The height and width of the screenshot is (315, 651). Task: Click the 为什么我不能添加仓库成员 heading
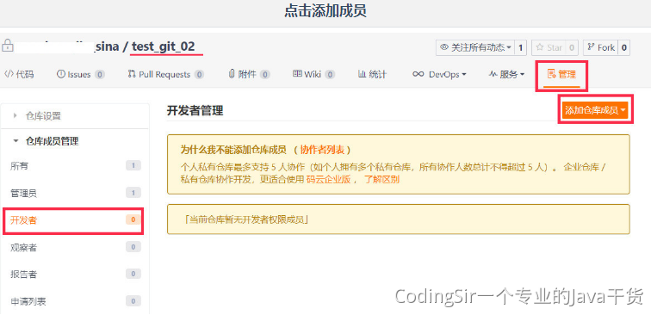(233, 150)
